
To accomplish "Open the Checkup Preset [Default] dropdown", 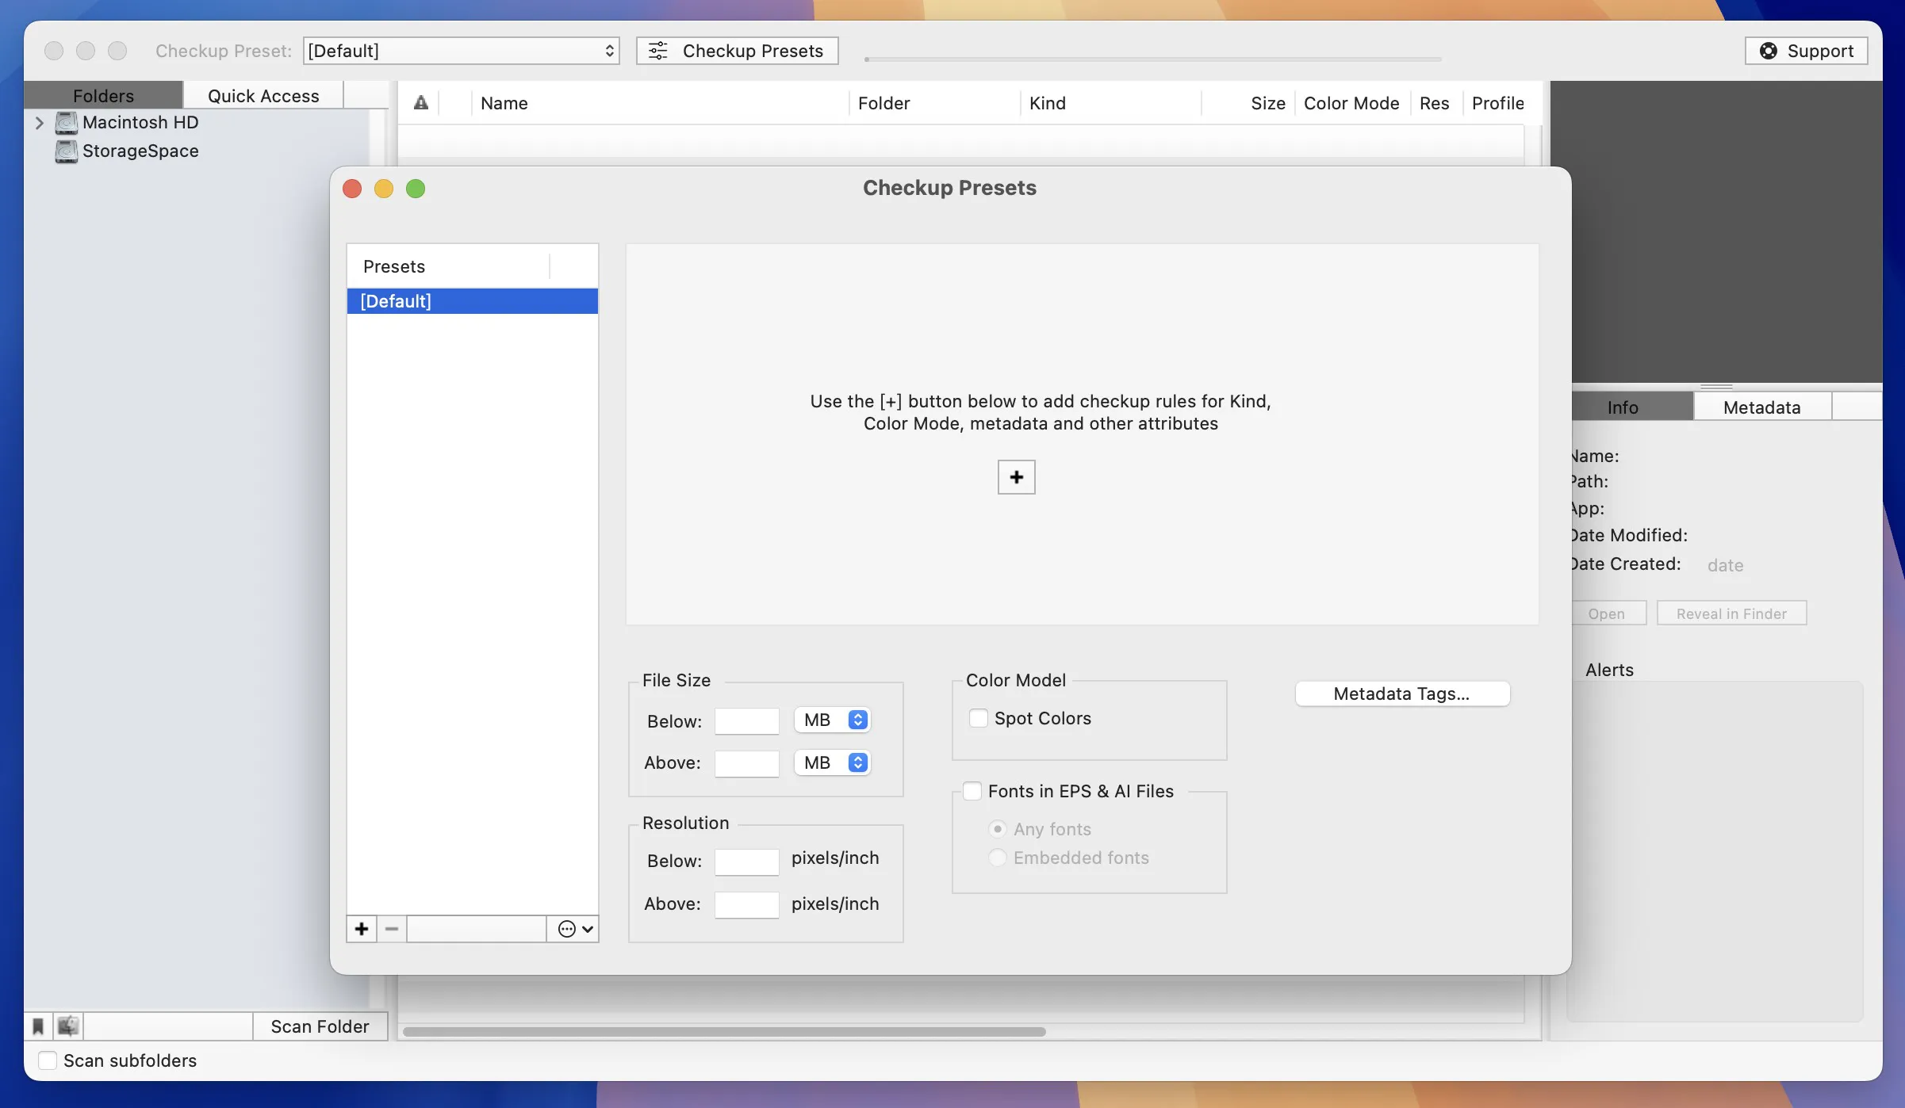I will [461, 51].
